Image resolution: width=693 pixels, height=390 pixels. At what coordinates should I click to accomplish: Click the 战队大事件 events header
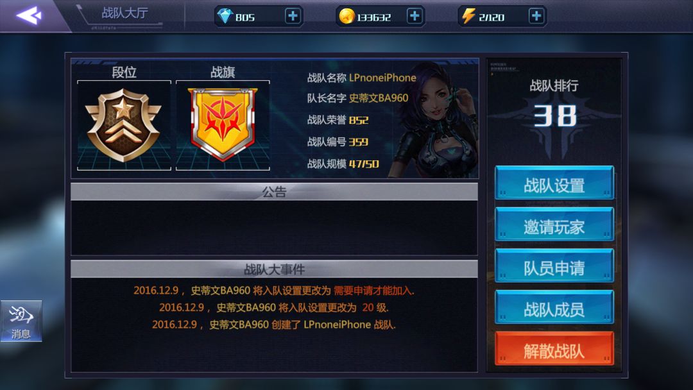click(274, 269)
